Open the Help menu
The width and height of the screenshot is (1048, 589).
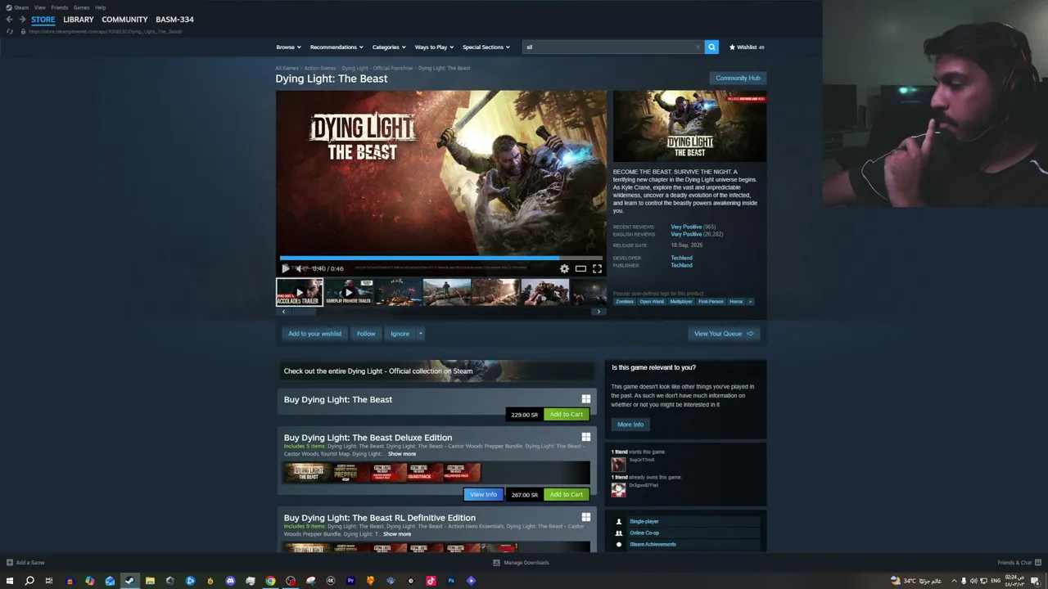tap(100, 7)
